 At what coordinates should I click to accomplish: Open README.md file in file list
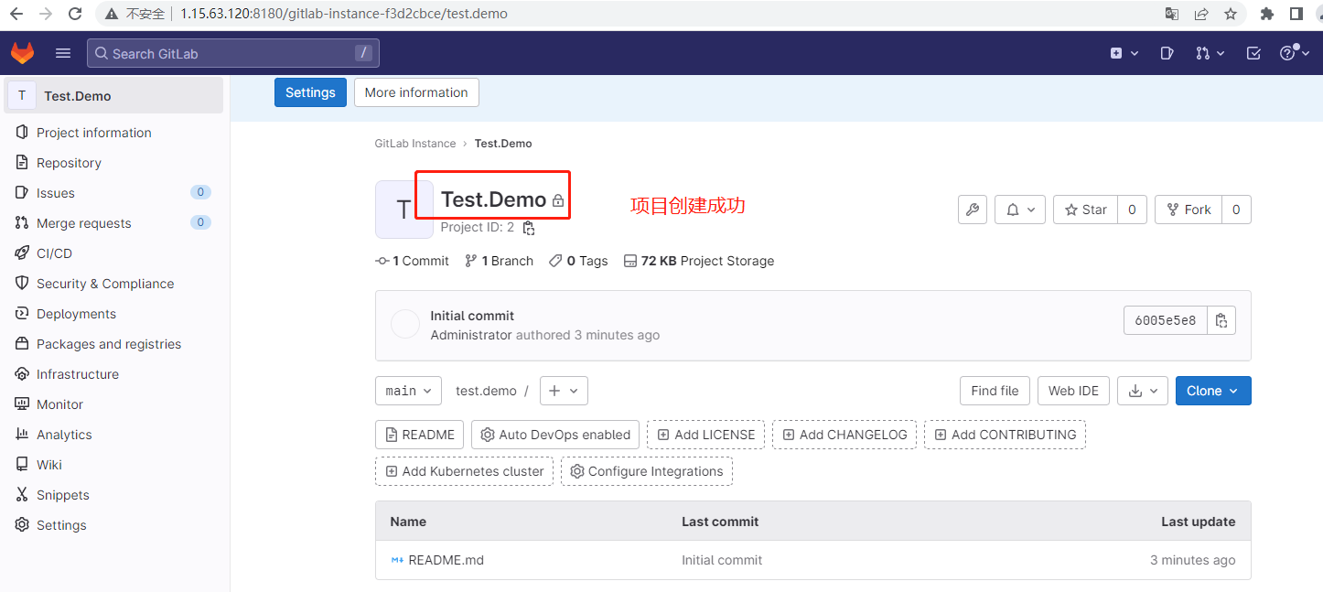446,560
